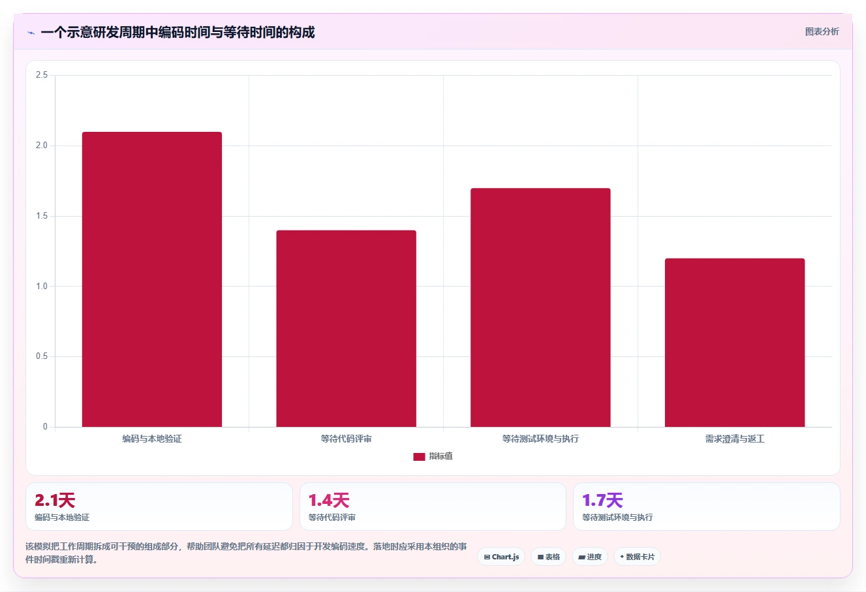Click the 需求澄清与返工 bar in chart
The height and width of the screenshot is (592, 866).
[735, 343]
